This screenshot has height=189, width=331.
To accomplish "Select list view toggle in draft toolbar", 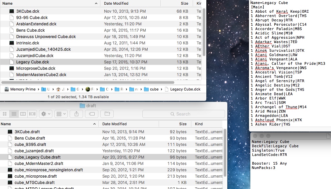I will tap(14, 114).
